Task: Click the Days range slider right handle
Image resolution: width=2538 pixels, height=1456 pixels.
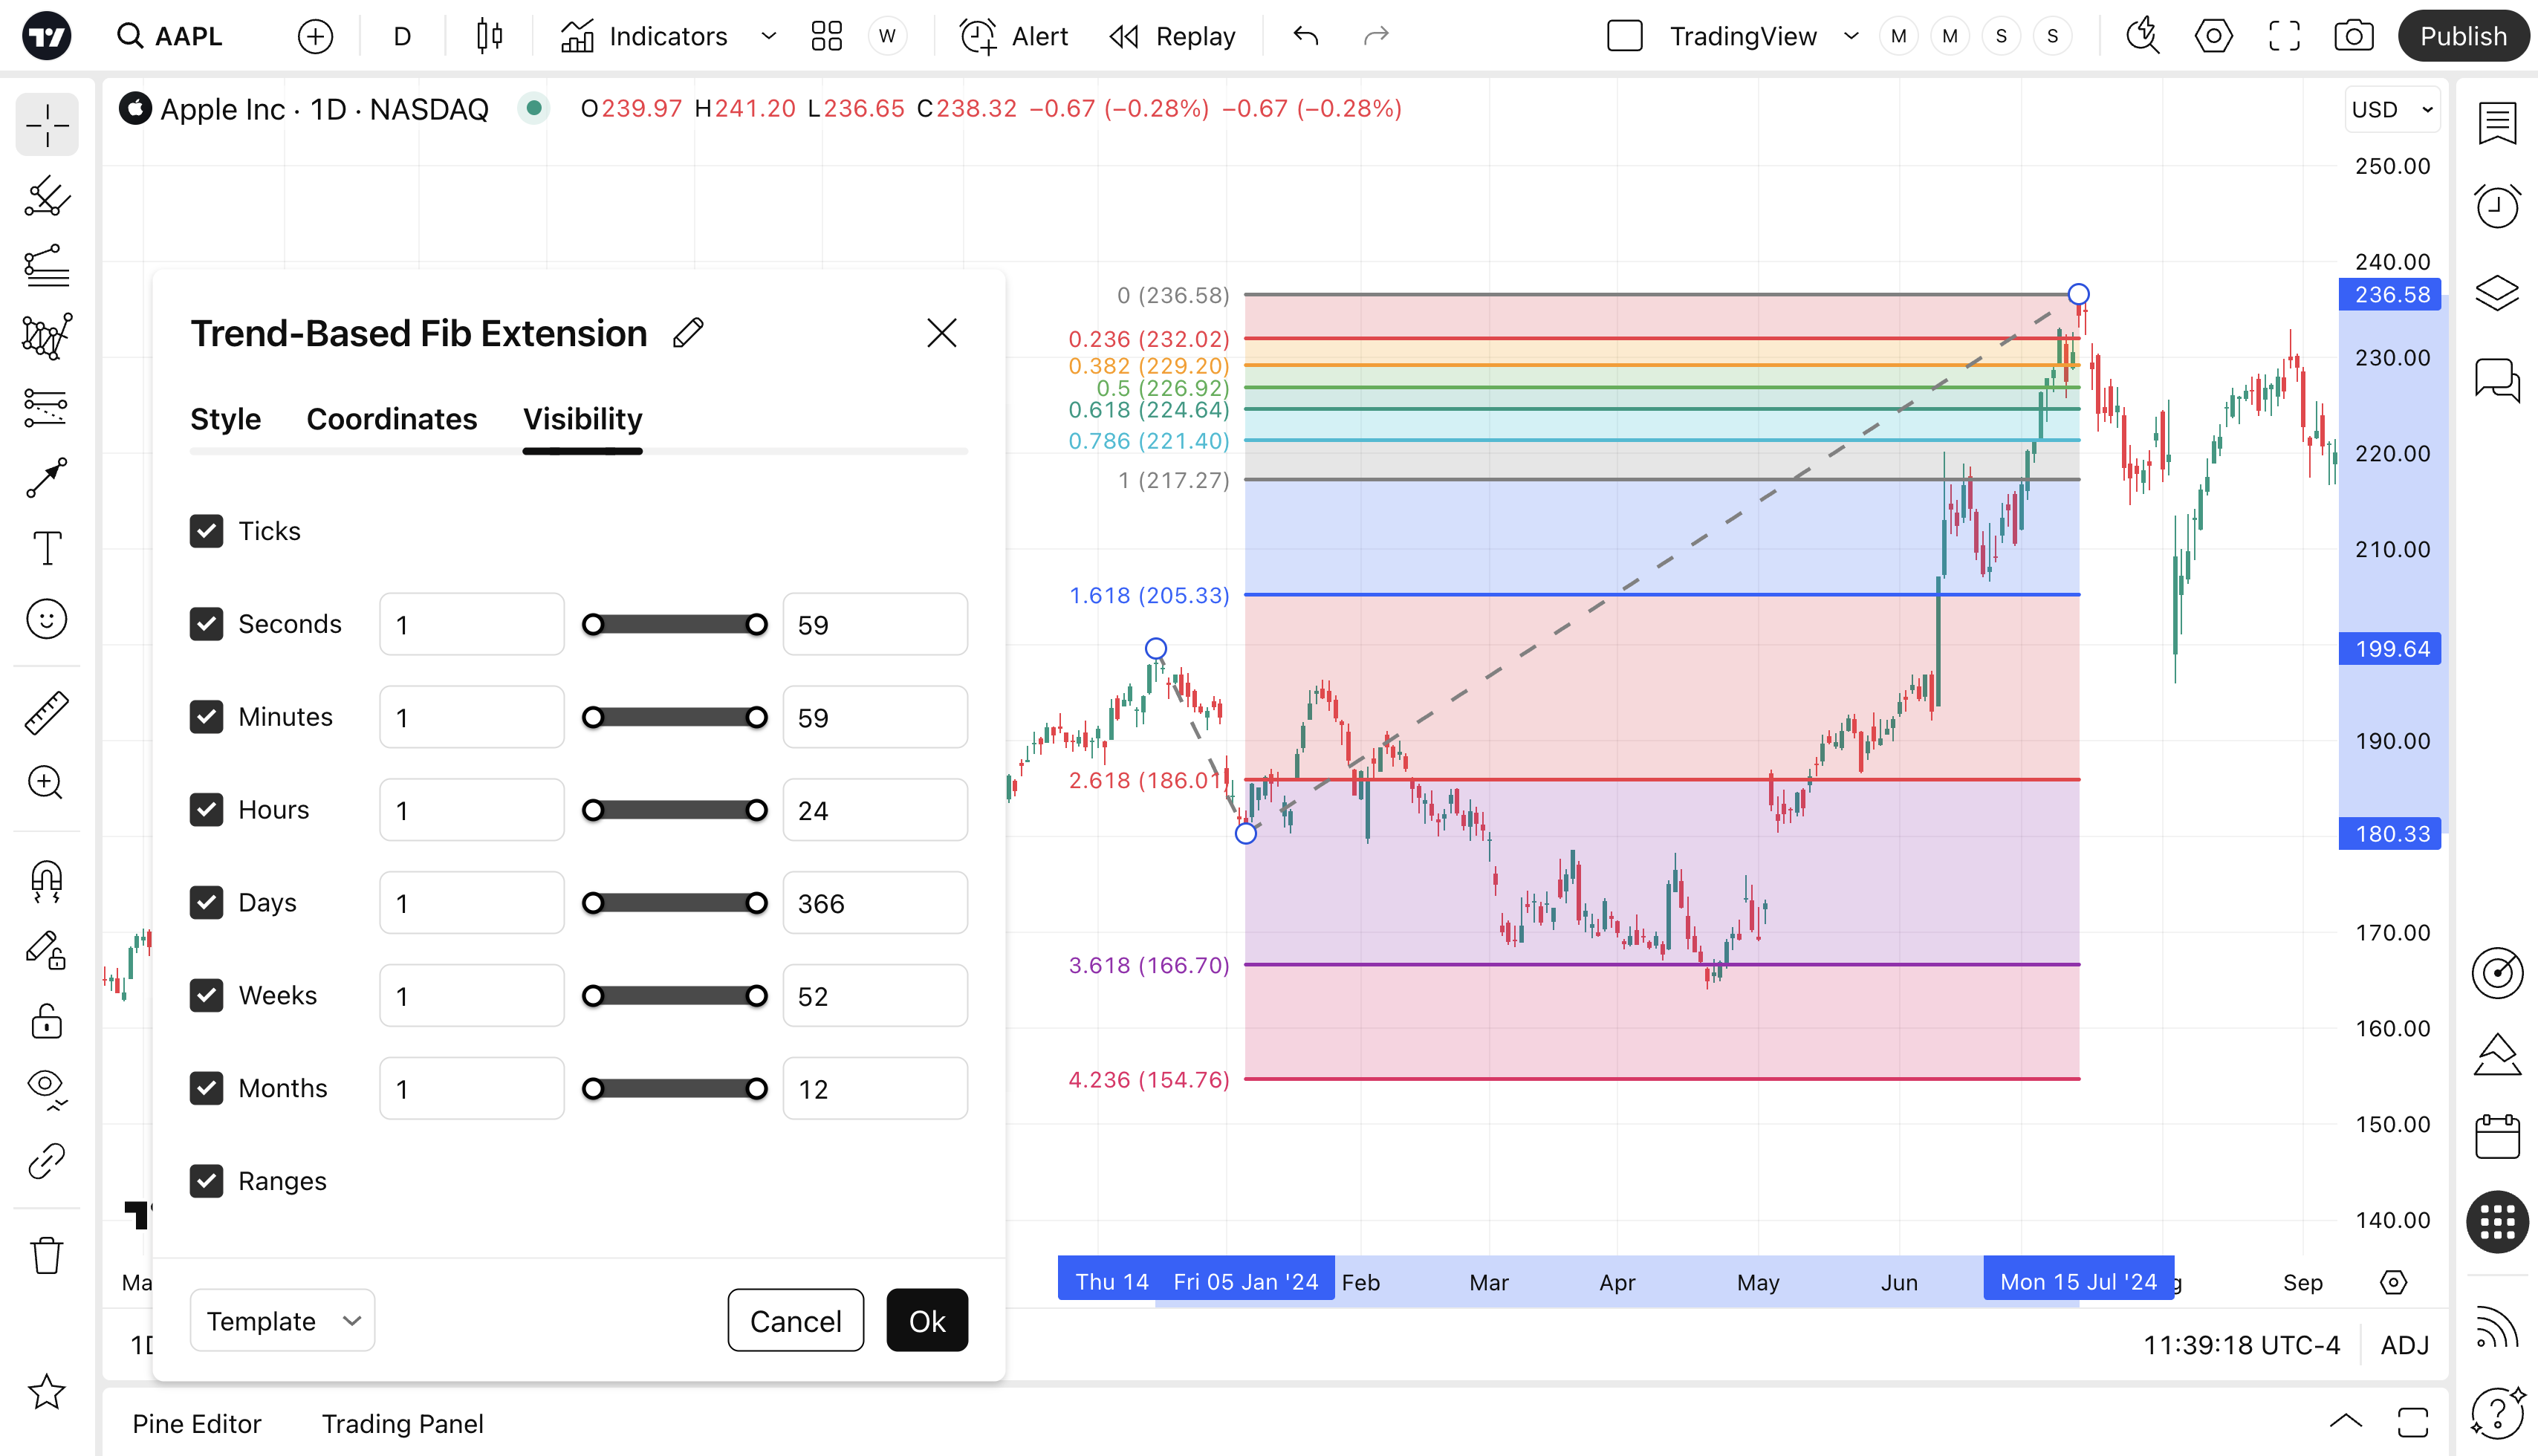Action: coord(757,903)
